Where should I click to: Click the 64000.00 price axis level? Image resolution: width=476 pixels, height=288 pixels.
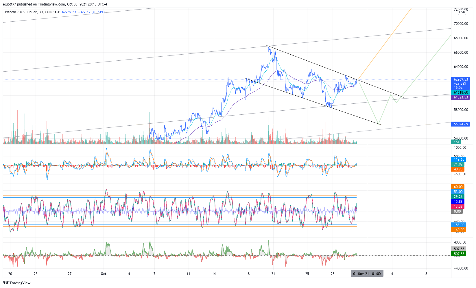pos(461,67)
